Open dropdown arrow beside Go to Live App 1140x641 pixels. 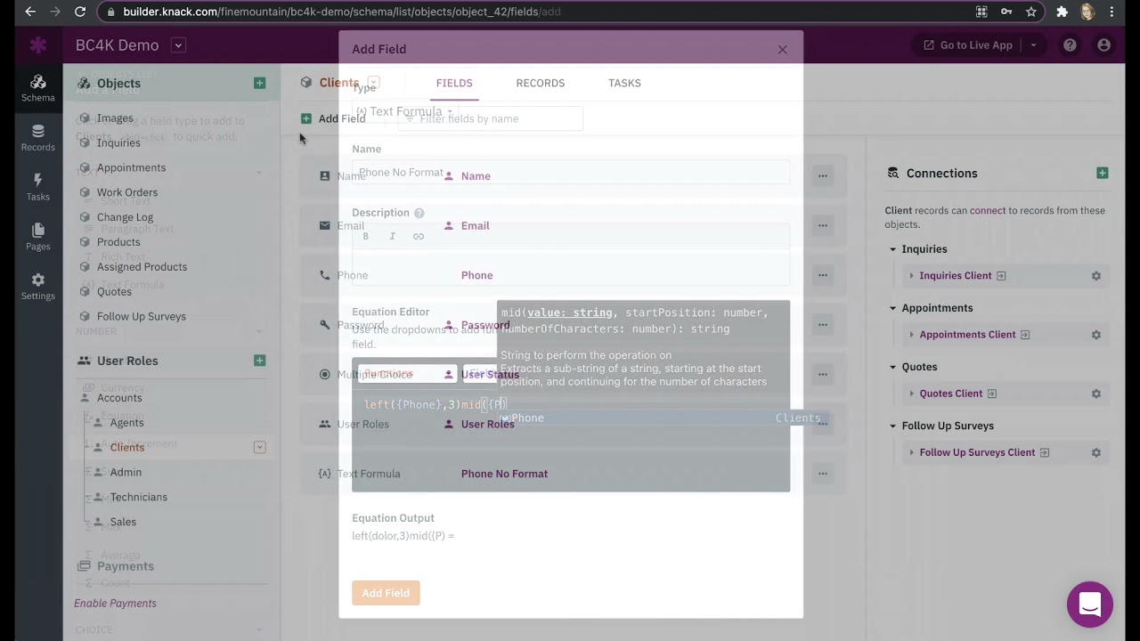1033,45
